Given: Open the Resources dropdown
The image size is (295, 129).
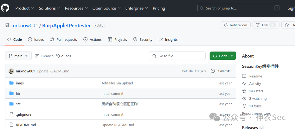Looking at the screenshot, I should pos(76,8).
